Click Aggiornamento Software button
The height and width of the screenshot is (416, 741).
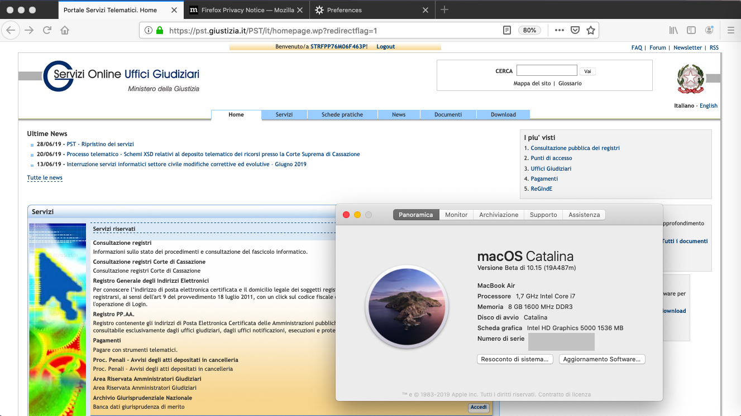tap(602, 359)
